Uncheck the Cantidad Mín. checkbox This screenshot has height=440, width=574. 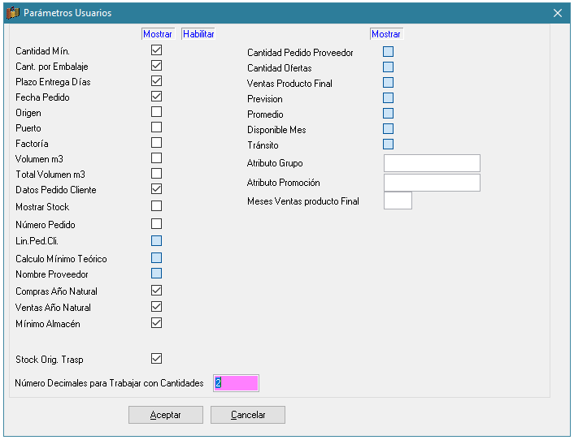click(156, 50)
